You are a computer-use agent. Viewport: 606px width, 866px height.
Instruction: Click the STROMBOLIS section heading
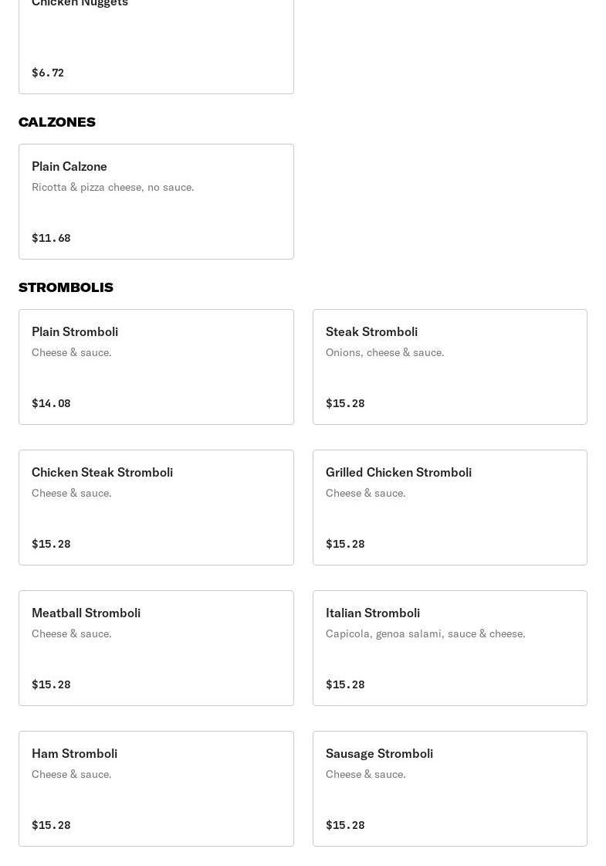pyautogui.click(x=66, y=287)
